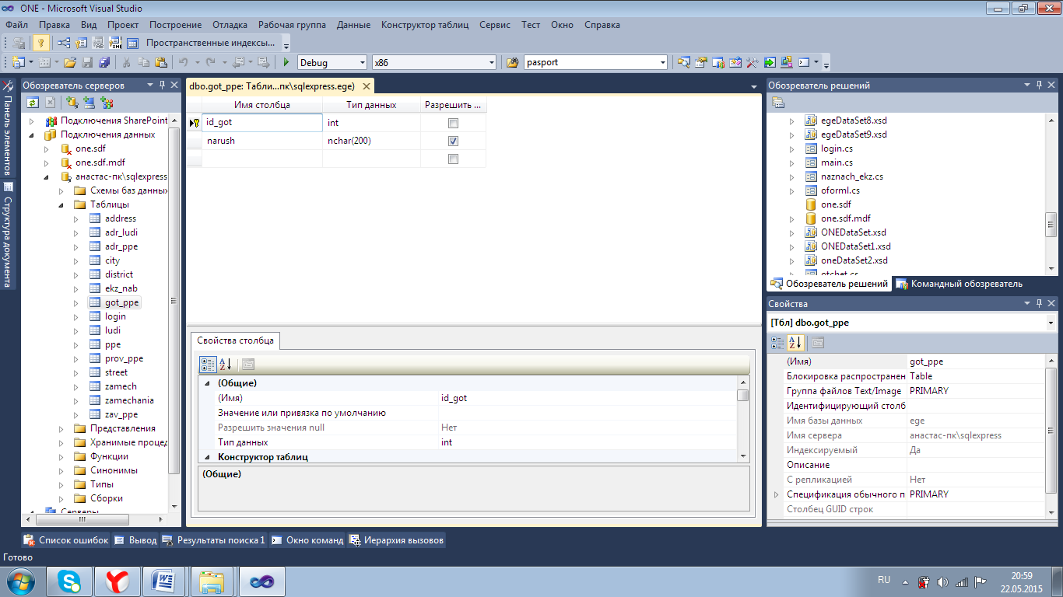1063x597 pixels.
Task: Tick the allow nulls checkbox in empty row
Action: [453, 159]
